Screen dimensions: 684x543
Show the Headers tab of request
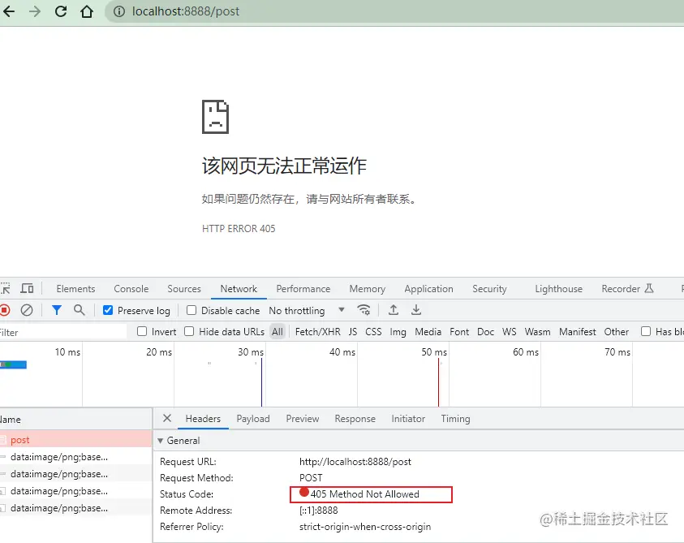click(203, 419)
